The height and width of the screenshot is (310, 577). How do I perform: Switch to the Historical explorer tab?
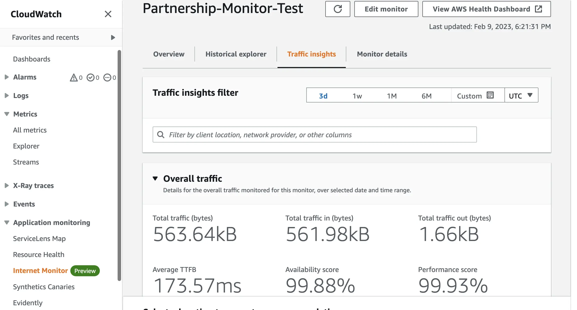(236, 54)
